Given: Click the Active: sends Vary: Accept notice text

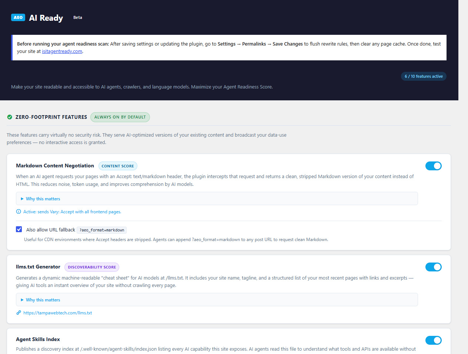Looking at the screenshot, I should pos(72,212).
